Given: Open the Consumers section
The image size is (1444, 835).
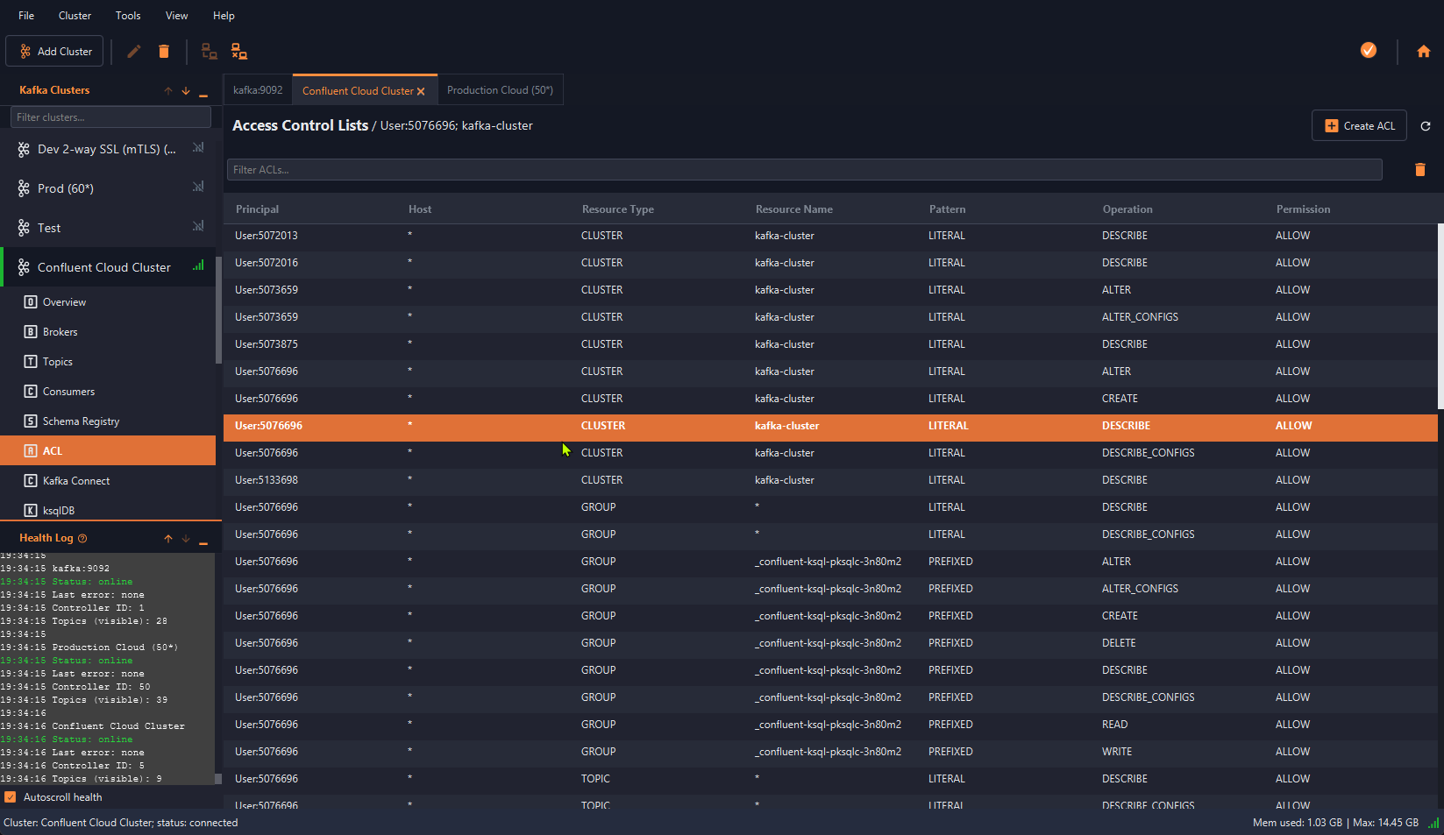Looking at the screenshot, I should coord(108,392).
